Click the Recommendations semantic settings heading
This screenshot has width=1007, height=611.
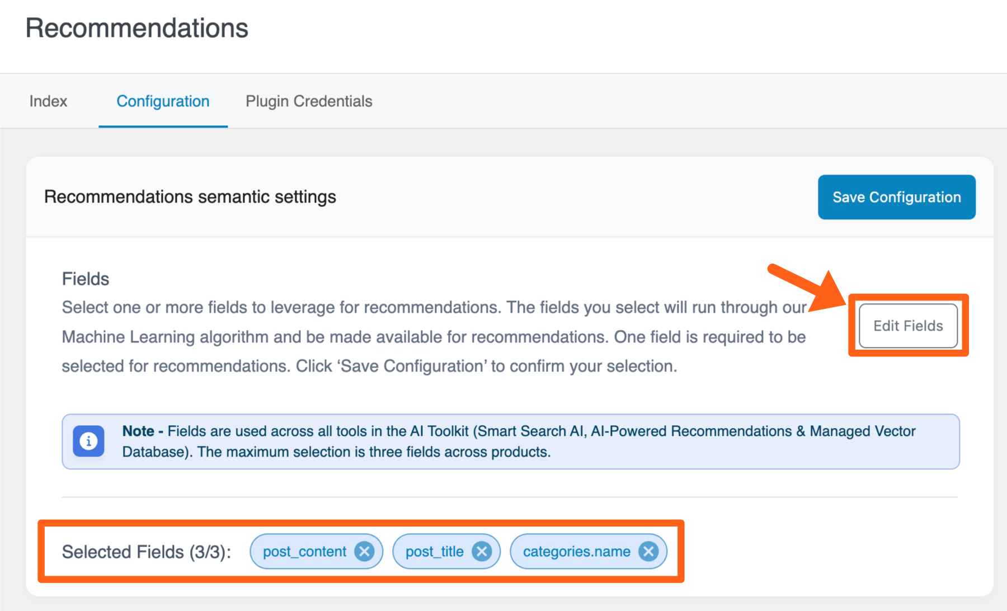[190, 197]
